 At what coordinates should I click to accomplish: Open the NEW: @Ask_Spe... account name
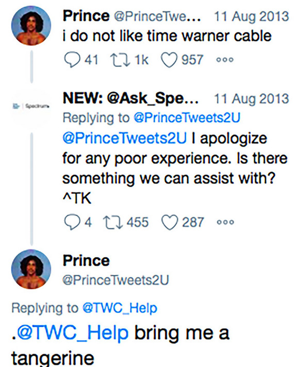(130, 98)
